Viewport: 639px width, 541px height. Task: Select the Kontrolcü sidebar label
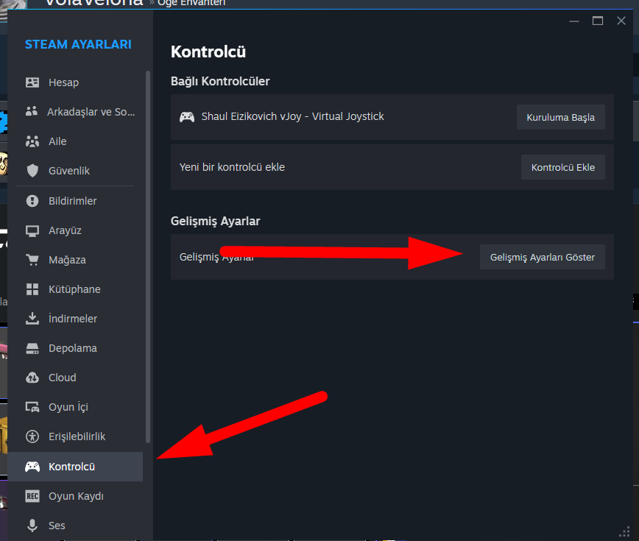tap(71, 467)
